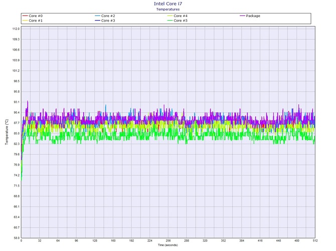Click the Temperatures subtitle

coord(168,9)
